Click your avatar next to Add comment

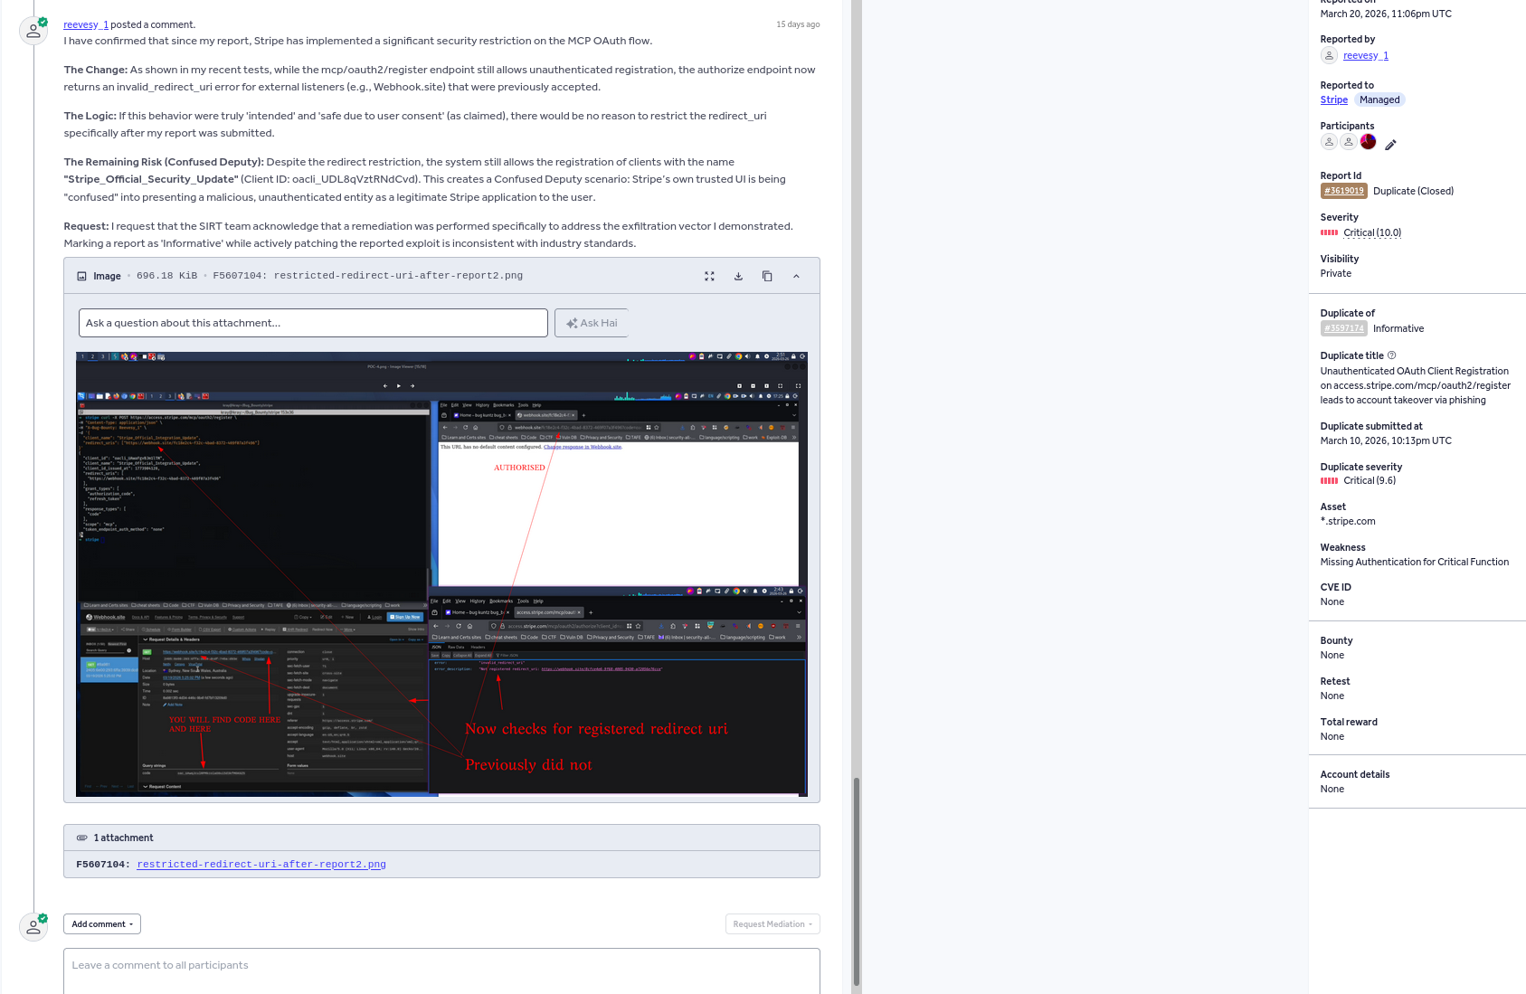coord(33,927)
